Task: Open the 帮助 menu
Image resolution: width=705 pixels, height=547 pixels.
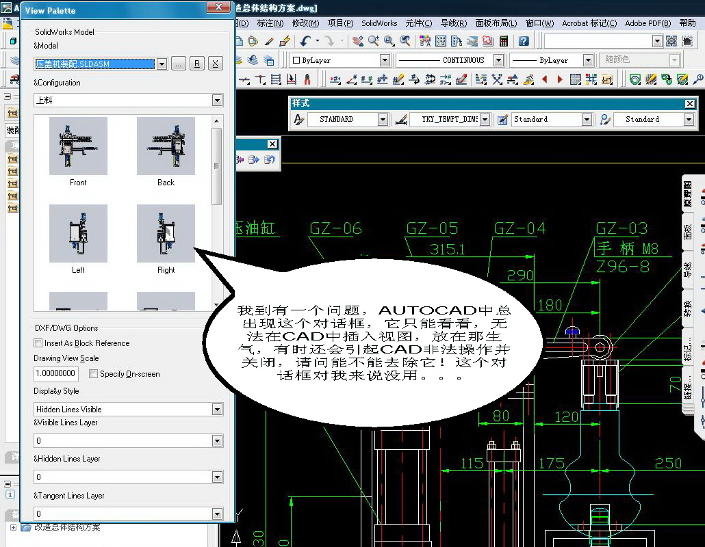Action: (x=687, y=23)
